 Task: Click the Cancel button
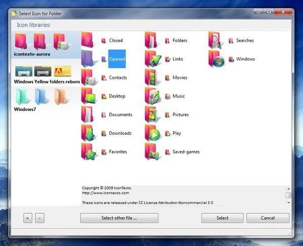(x=268, y=218)
